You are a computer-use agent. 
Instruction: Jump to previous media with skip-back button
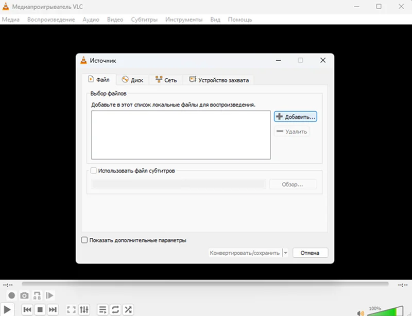tap(27, 310)
